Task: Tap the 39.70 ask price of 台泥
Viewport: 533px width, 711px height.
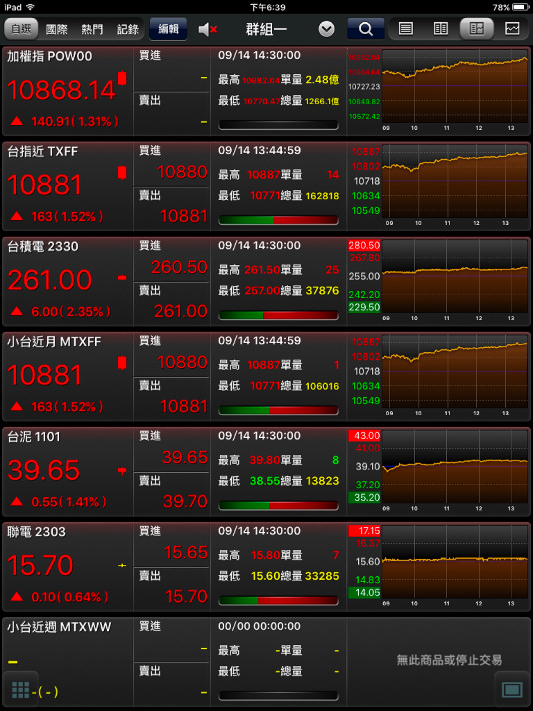Action: (x=185, y=501)
